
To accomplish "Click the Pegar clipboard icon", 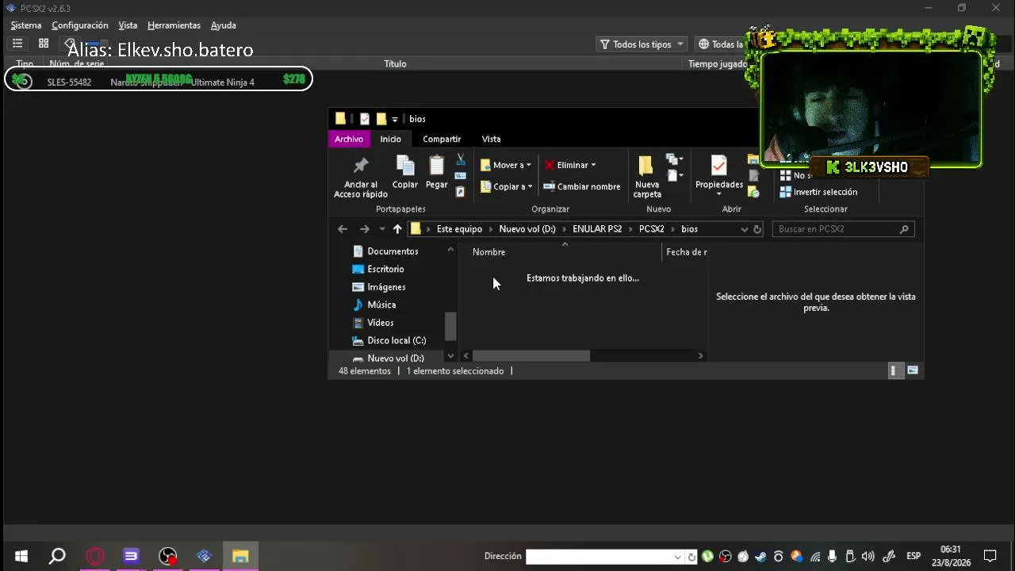I will [436, 172].
